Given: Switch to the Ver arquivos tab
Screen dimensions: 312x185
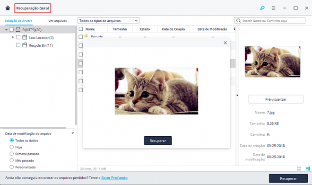Looking at the screenshot, I should coord(58,21).
